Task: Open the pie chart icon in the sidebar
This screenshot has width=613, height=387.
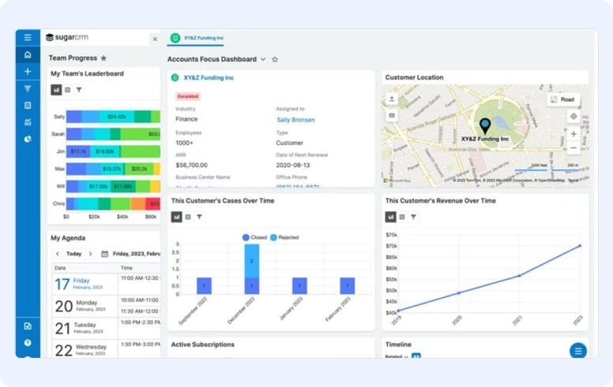Action: [28, 139]
